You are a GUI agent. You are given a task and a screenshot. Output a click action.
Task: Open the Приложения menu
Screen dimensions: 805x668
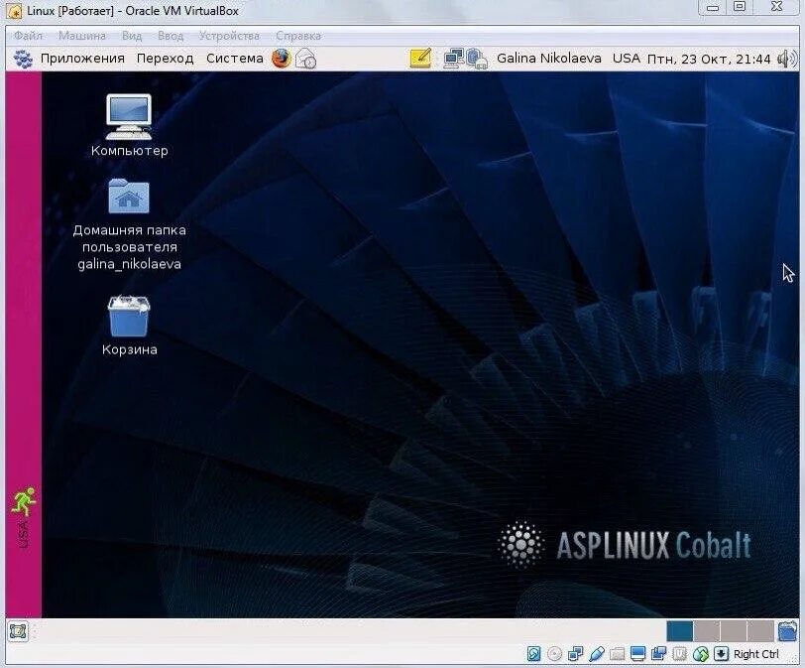[82, 59]
